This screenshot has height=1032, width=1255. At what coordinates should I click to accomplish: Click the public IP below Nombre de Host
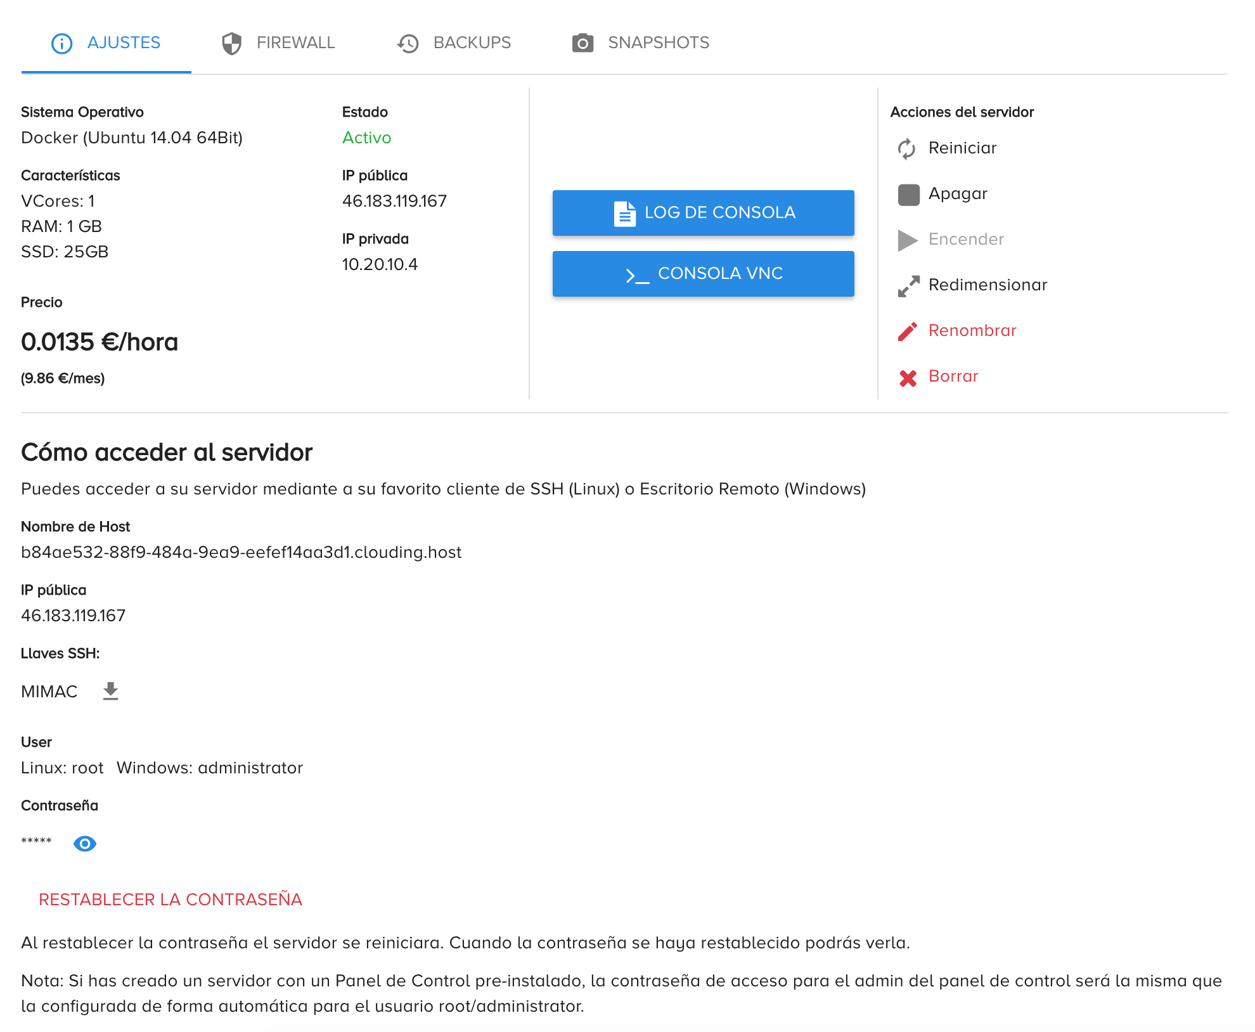click(x=74, y=616)
